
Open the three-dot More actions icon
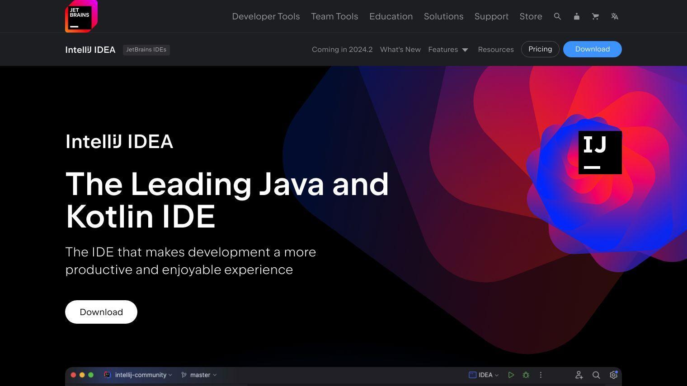pyautogui.click(x=541, y=375)
